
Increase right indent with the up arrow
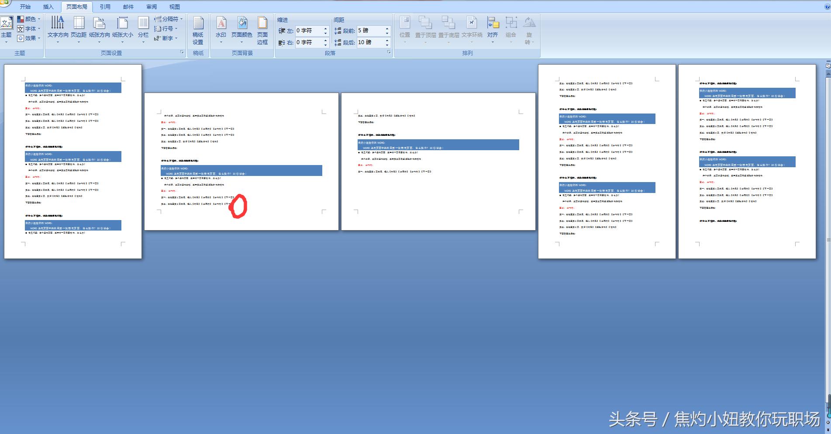325,40
